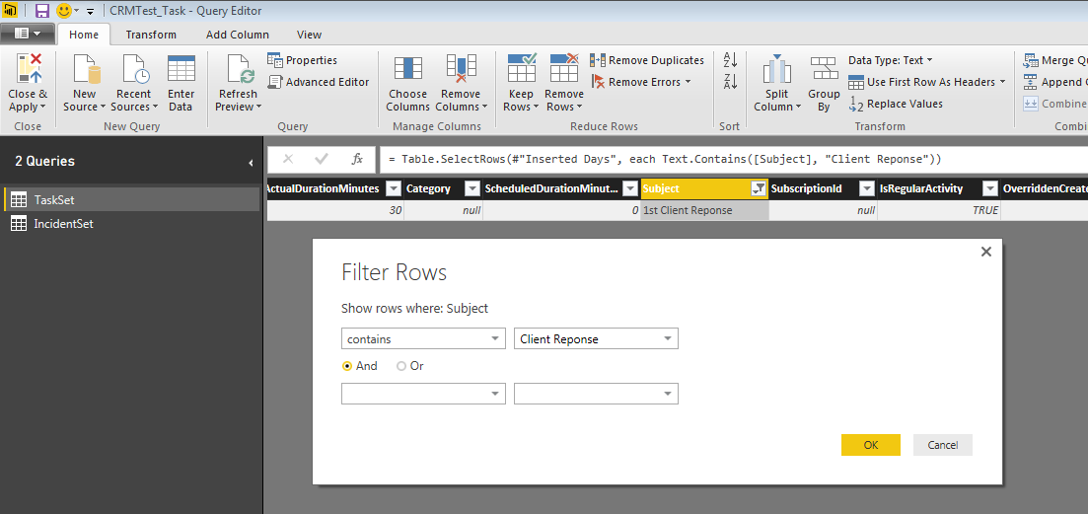1088x514 pixels.
Task: Open the SubscriptionId column filter dropdown
Action: 867,188
